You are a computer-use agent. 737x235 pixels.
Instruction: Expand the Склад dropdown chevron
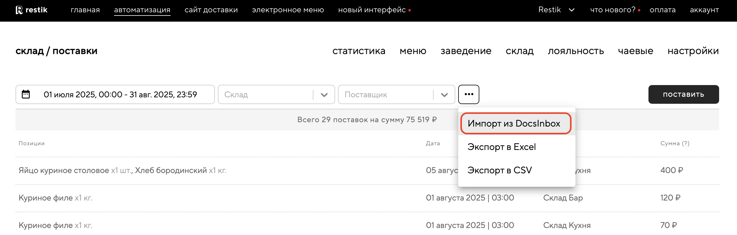coord(324,95)
